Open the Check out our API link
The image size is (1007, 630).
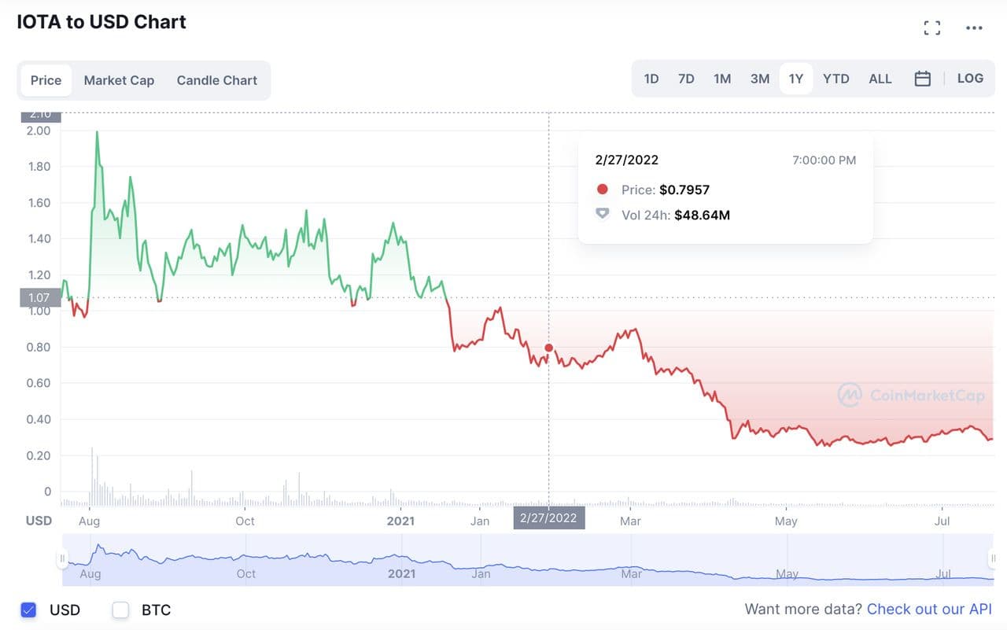point(929,610)
